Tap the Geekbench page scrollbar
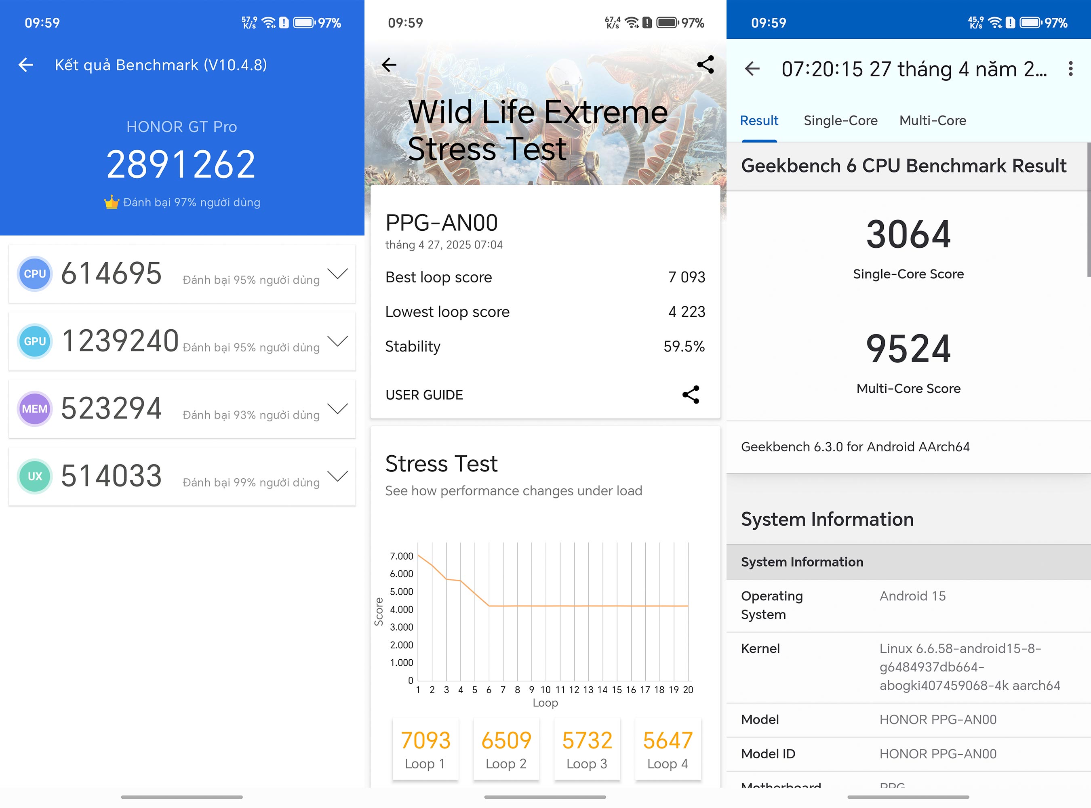Image resolution: width=1091 pixels, height=808 pixels. [1089, 209]
